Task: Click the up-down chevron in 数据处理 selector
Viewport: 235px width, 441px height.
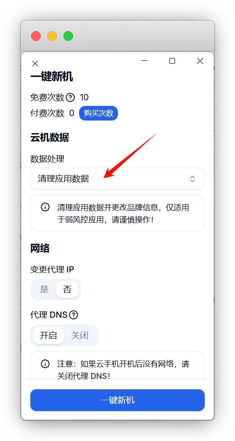Action: point(192,179)
